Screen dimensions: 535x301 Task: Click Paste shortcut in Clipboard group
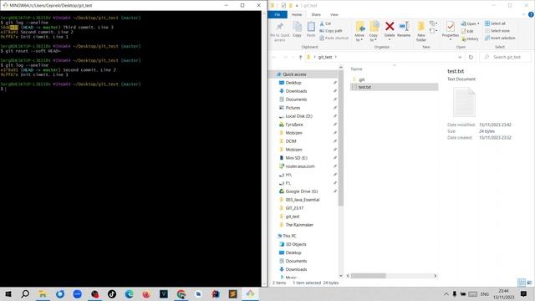coord(334,38)
